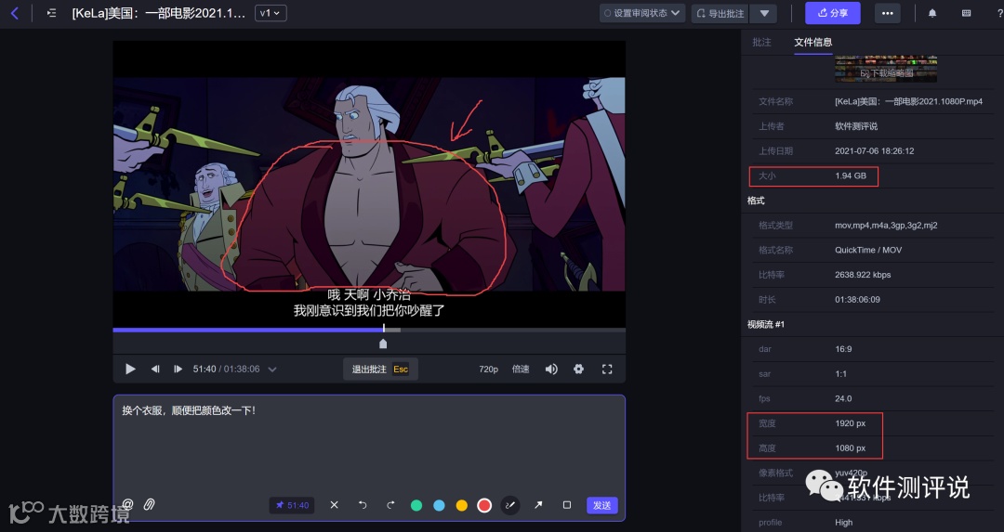This screenshot has width=1004, height=532.
Task: Click the profile value High
Action: (x=844, y=523)
